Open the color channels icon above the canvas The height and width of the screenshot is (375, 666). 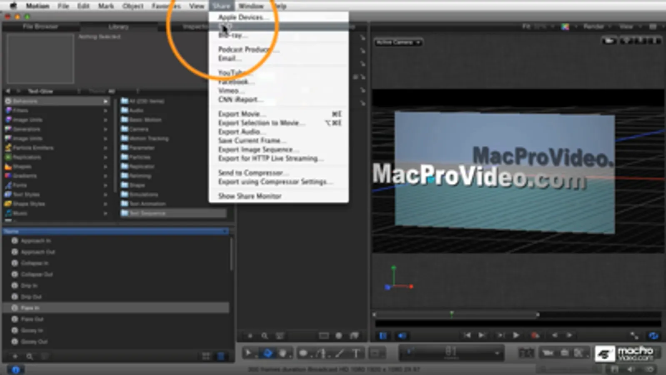tap(565, 27)
